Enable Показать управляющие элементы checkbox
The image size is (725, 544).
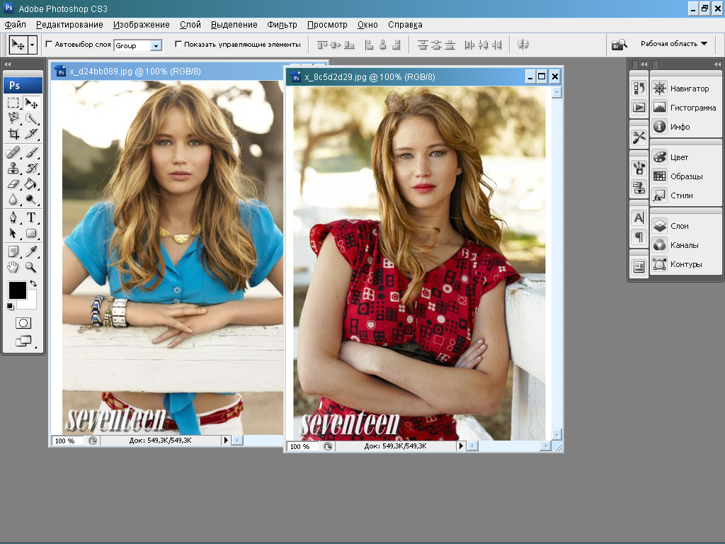(x=178, y=45)
